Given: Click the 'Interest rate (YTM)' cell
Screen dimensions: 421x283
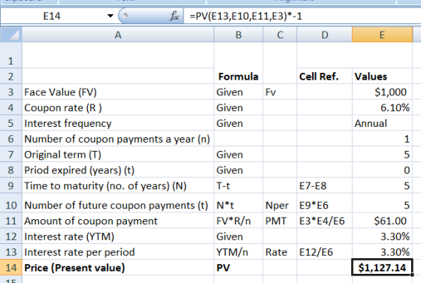Looking at the screenshot, I should point(118,236).
